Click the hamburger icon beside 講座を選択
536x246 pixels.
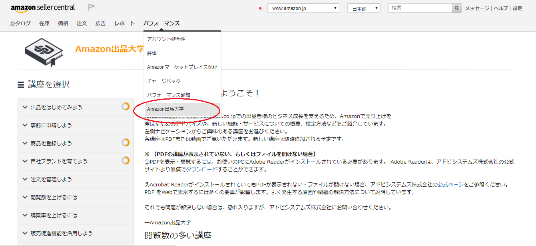click(x=21, y=85)
